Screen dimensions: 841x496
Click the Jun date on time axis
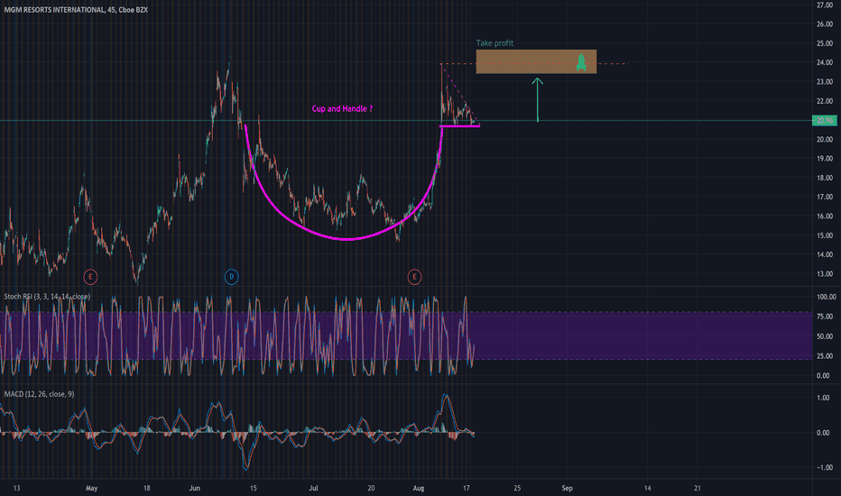pyautogui.click(x=195, y=489)
